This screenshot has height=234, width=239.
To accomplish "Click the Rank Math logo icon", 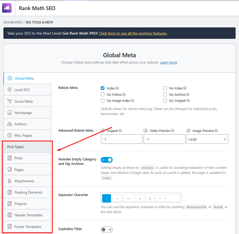I will point(7,8).
